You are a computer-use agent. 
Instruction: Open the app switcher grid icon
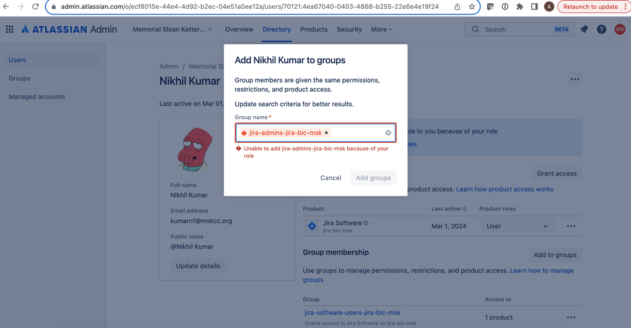pos(9,29)
